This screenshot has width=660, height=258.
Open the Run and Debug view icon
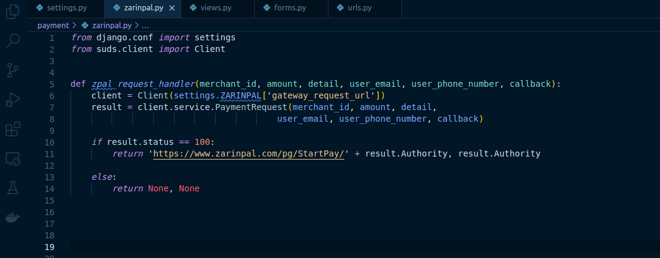(x=13, y=100)
